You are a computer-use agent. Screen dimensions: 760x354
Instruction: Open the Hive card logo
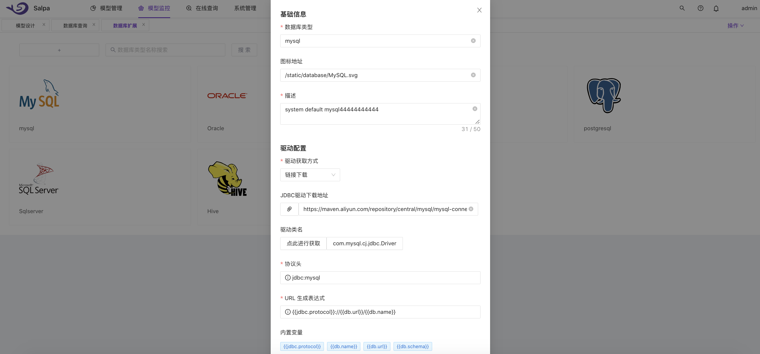(227, 178)
